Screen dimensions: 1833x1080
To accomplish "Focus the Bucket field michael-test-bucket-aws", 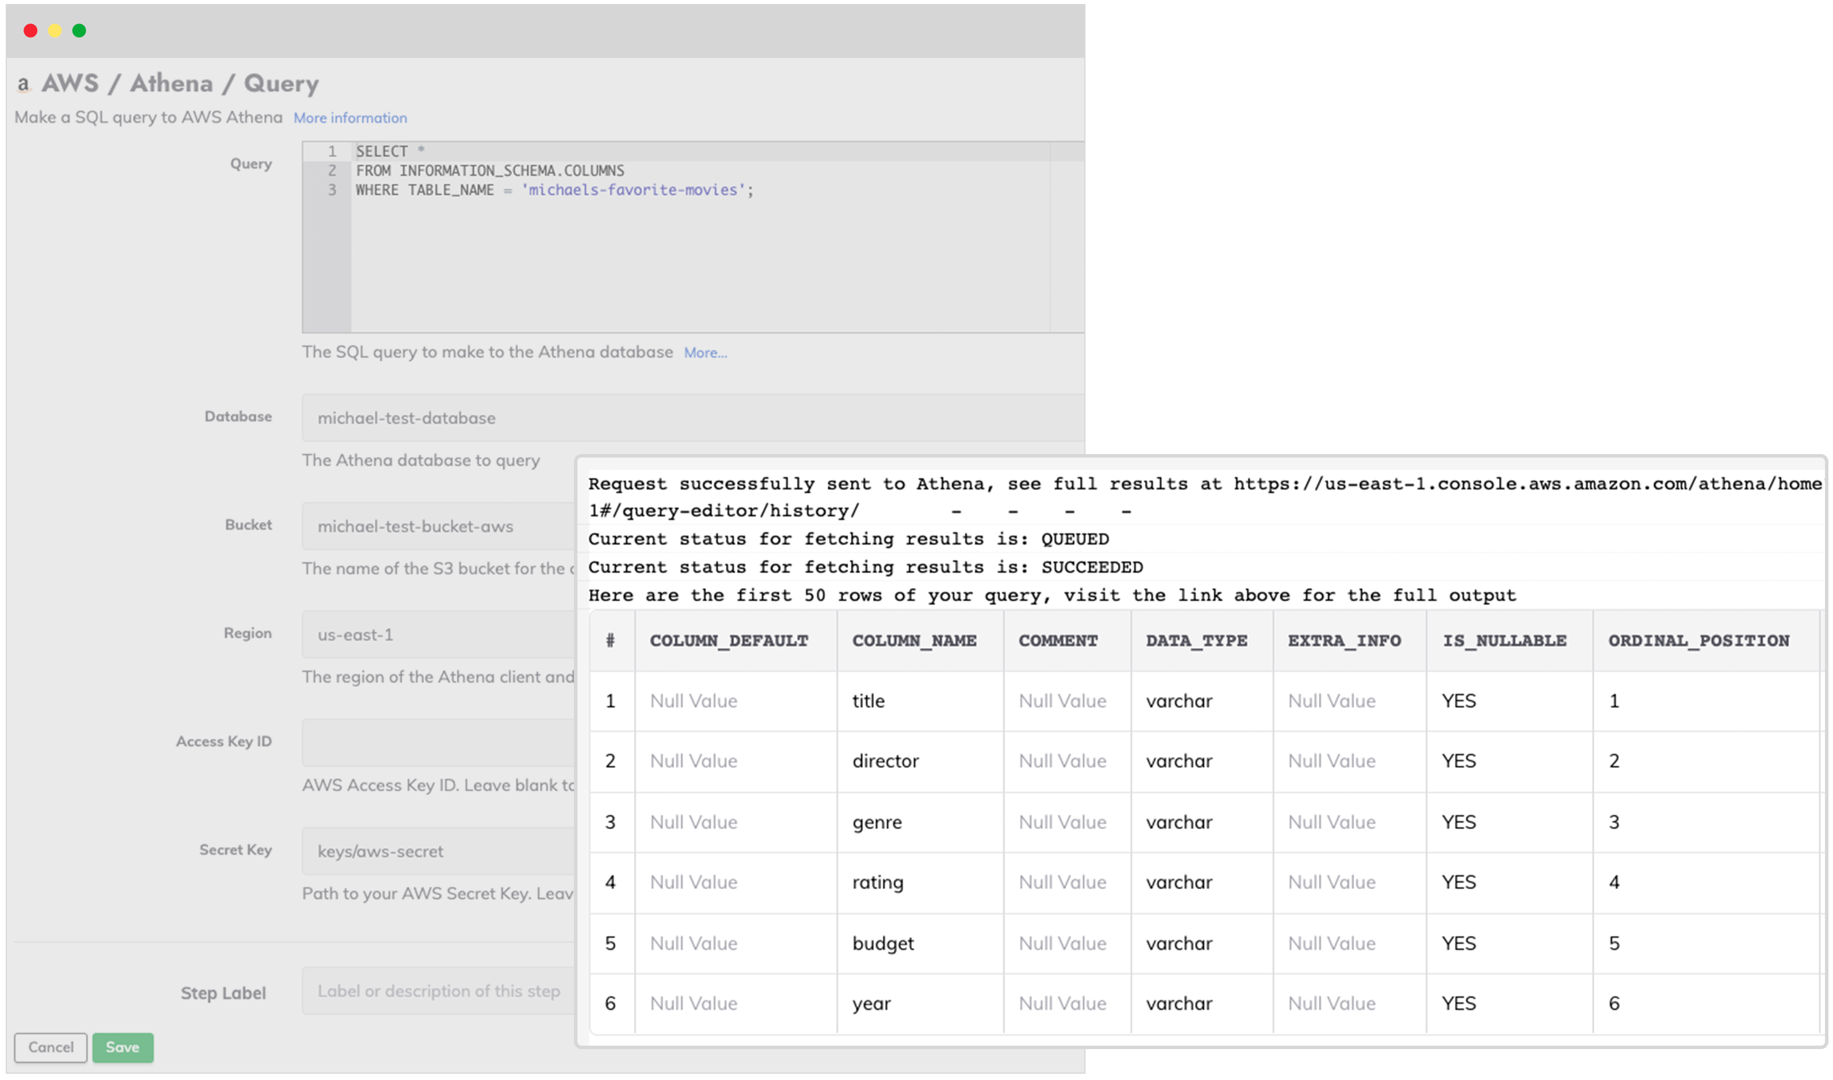I will pyautogui.click(x=439, y=526).
